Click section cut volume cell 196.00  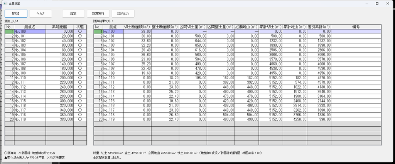tap(193, 78)
